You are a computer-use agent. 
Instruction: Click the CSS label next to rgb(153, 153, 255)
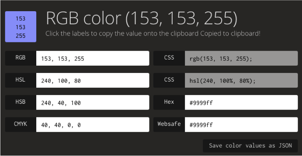click(x=169, y=58)
